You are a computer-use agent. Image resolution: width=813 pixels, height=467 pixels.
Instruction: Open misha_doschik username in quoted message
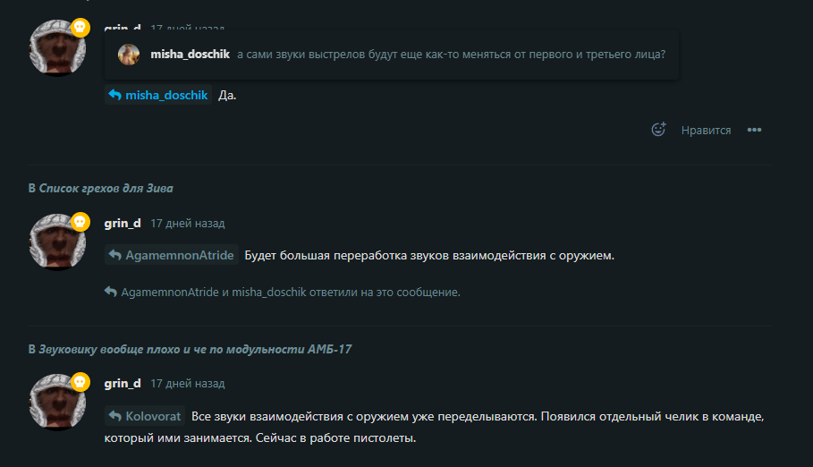(x=190, y=55)
